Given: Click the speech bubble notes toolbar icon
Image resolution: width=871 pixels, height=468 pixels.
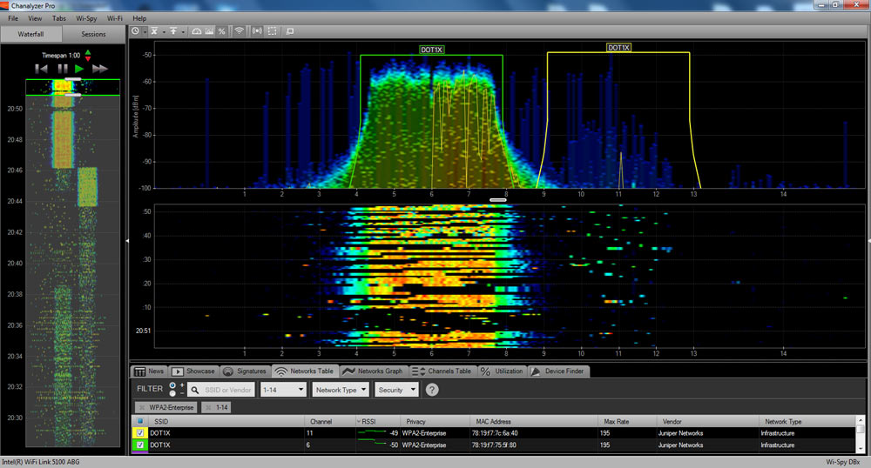Looking at the screenshot, I should [x=290, y=31].
